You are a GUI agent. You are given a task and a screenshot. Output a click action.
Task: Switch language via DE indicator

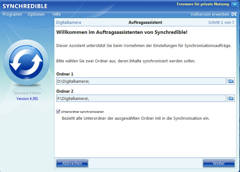(x=234, y=14)
